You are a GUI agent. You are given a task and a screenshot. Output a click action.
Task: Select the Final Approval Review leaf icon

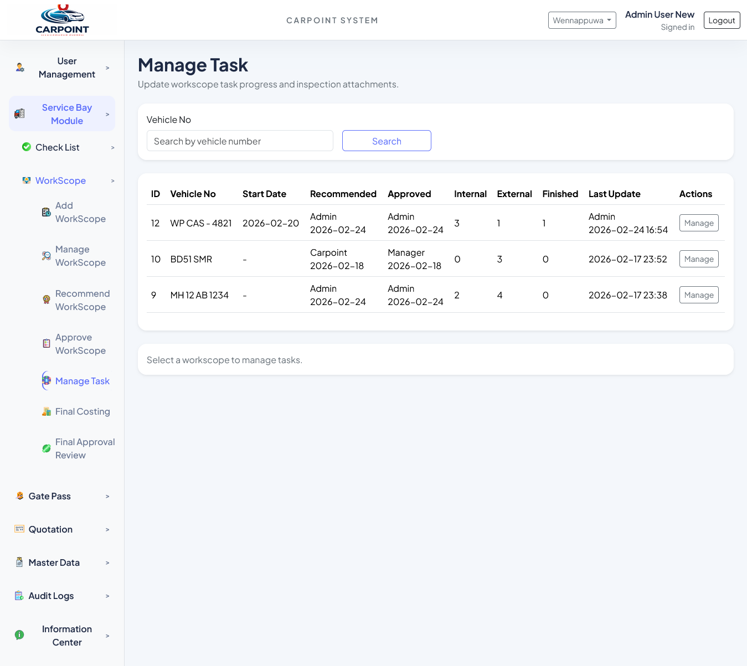coord(46,448)
